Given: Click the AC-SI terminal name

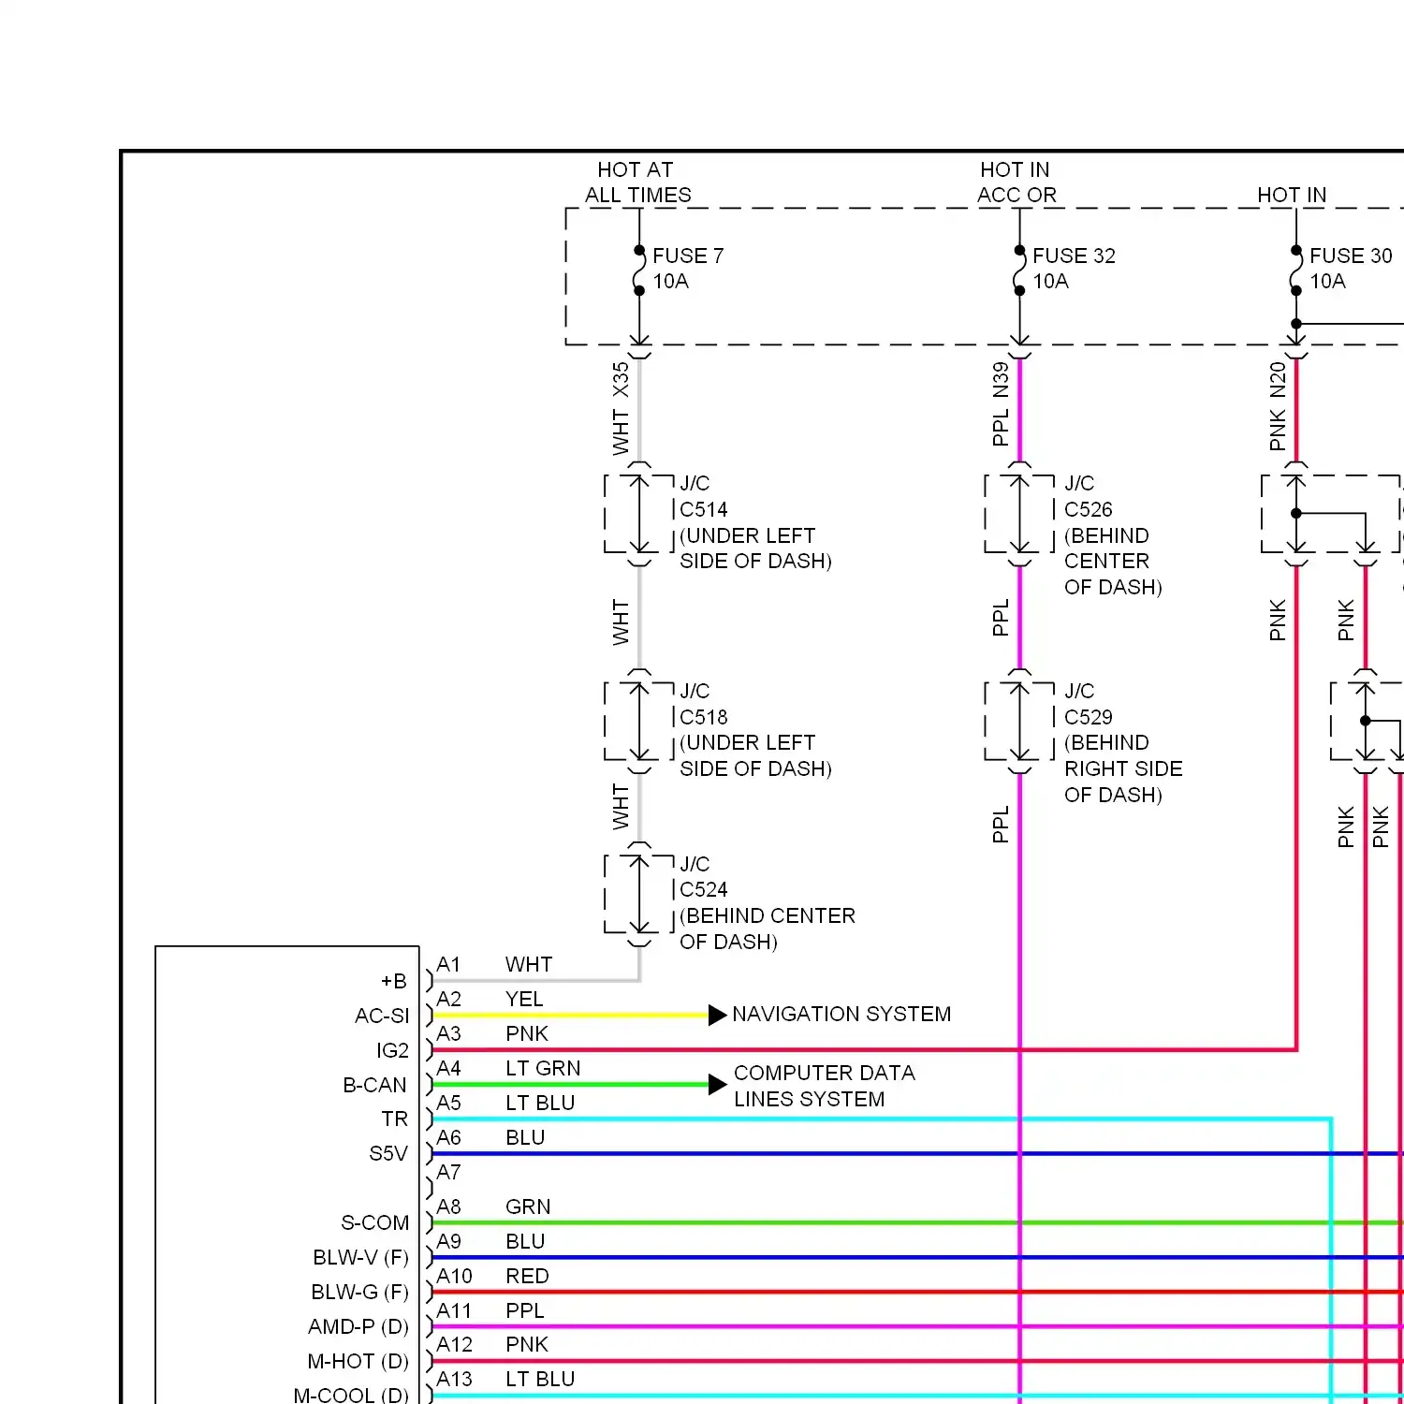Looking at the screenshot, I should [x=382, y=1016].
